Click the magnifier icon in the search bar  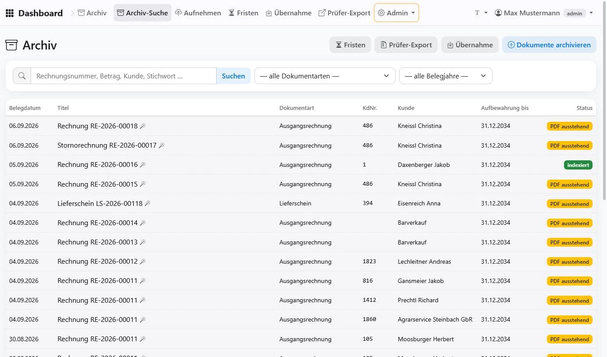click(22, 76)
